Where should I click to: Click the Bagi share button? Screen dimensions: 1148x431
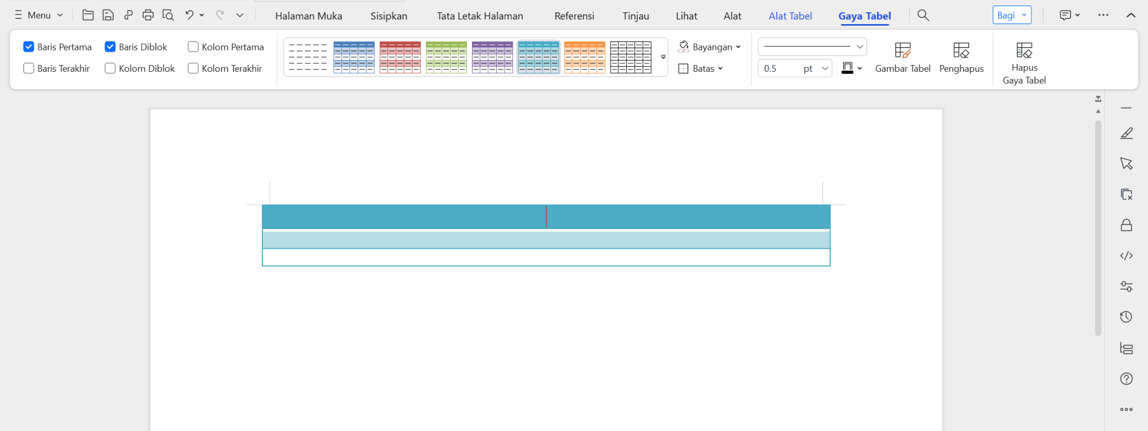coord(1011,15)
